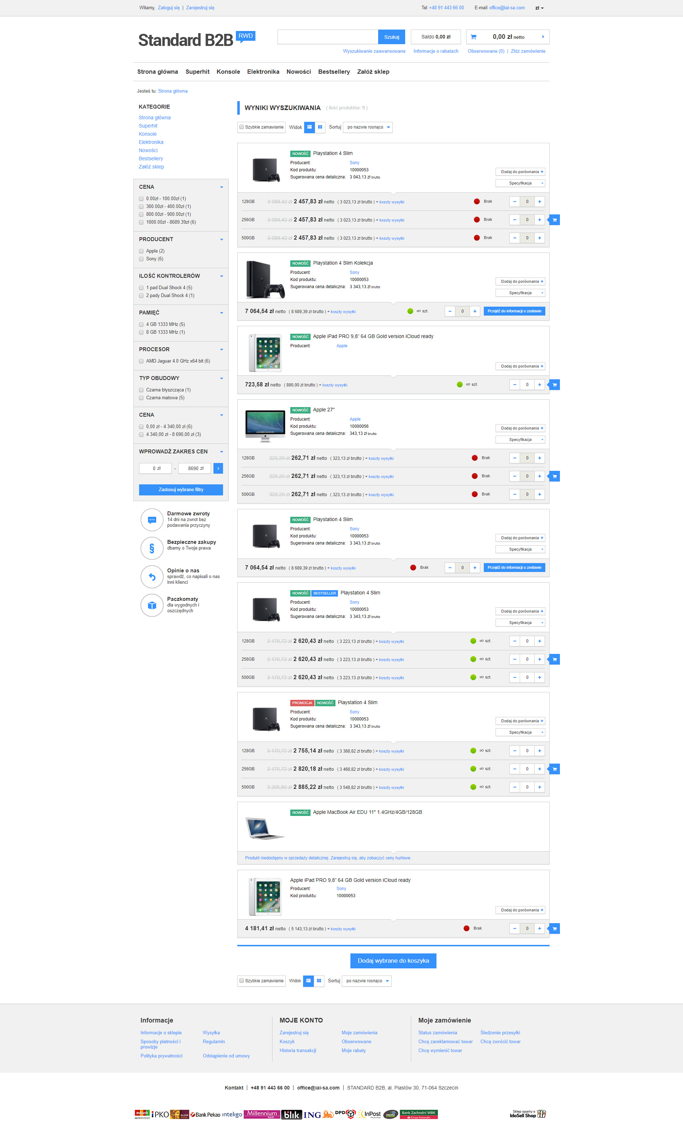
Task: Collapse the PRODUCENT filter section
Action: pyautogui.click(x=222, y=239)
